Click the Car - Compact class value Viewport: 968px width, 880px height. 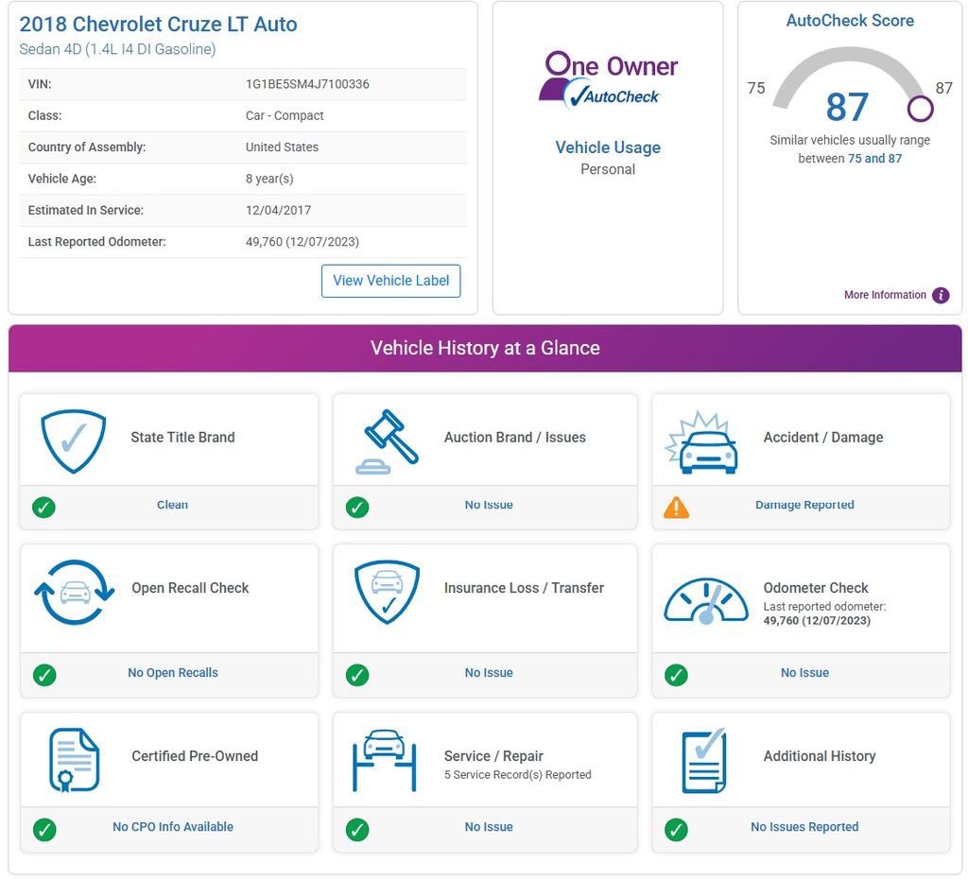(x=285, y=115)
